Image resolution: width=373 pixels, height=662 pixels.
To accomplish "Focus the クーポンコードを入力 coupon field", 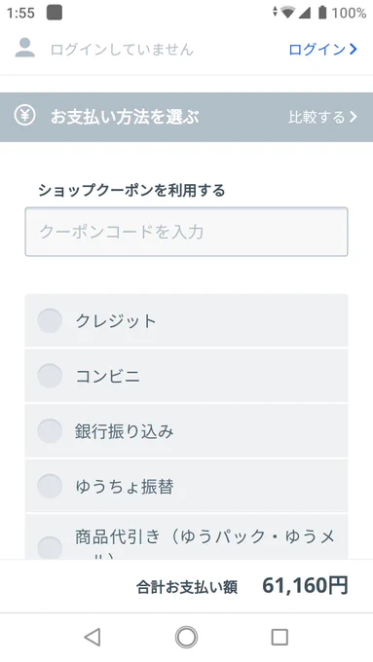I will tap(186, 232).
